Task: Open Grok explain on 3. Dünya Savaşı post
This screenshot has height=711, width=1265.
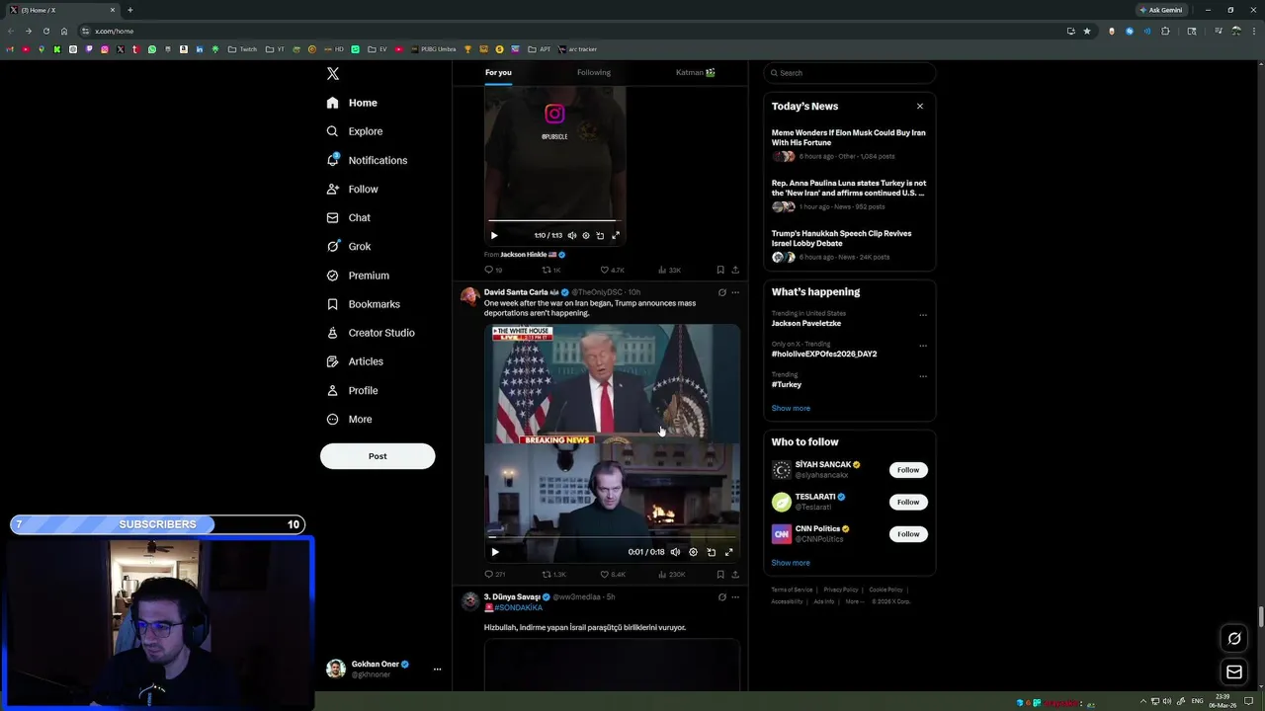Action: tap(721, 596)
